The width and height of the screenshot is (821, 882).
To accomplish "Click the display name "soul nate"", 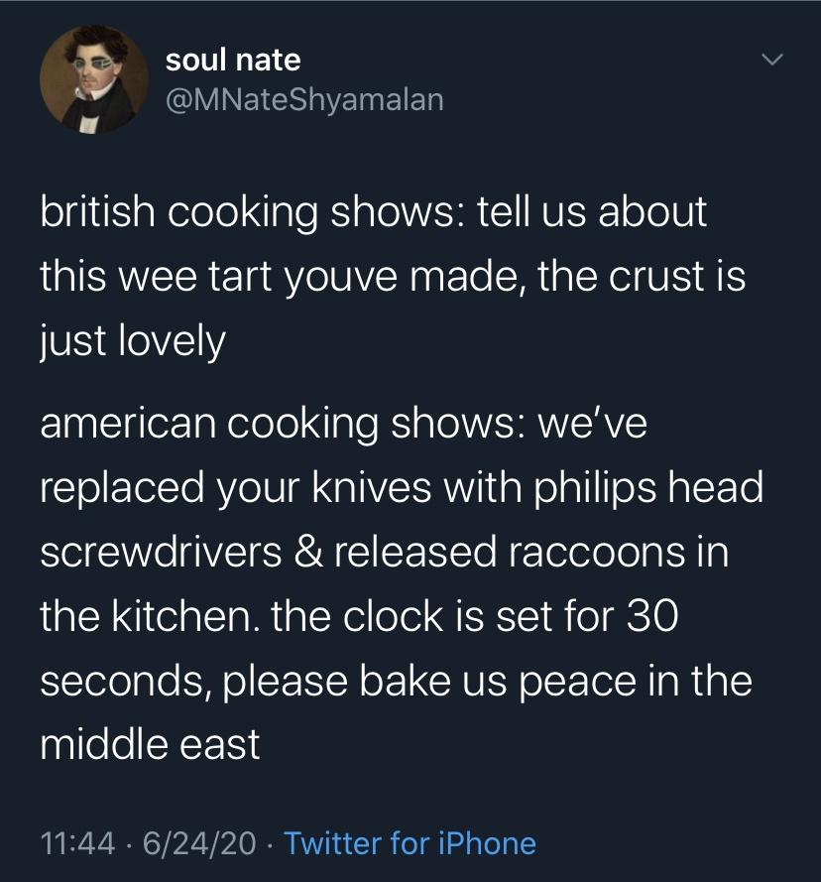I will click(x=233, y=61).
